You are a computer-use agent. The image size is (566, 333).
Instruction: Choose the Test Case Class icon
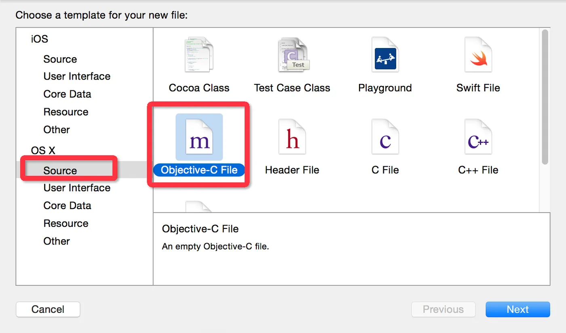(292, 55)
